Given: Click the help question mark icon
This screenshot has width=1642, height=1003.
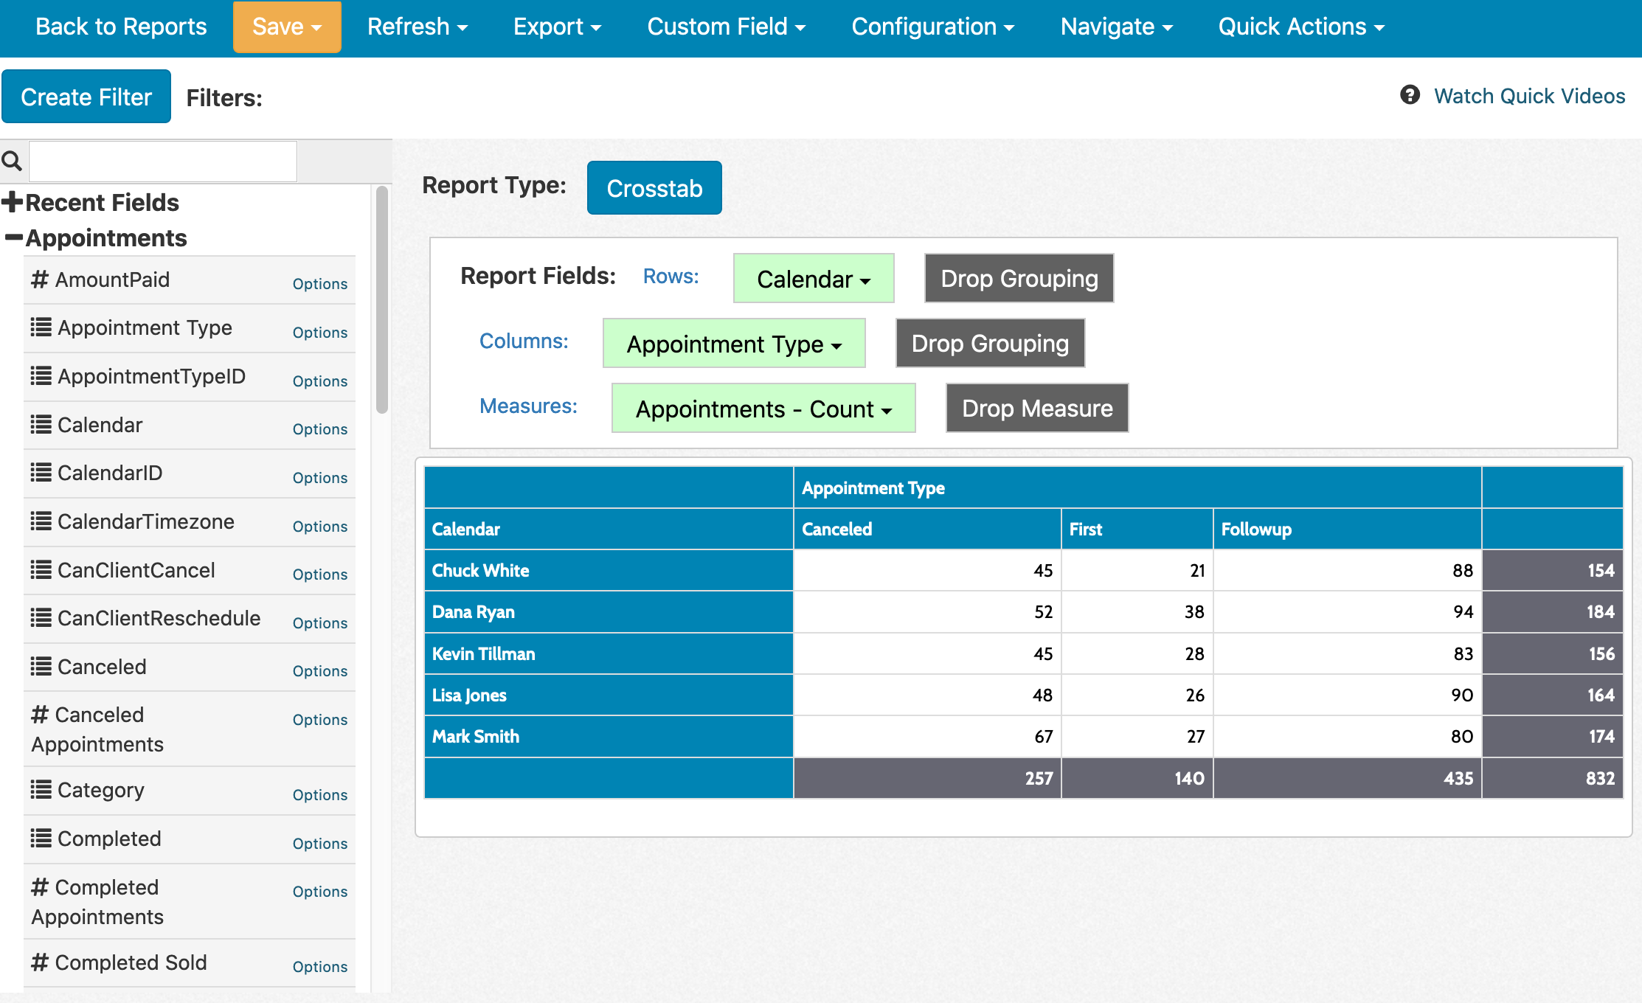Looking at the screenshot, I should [1410, 95].
